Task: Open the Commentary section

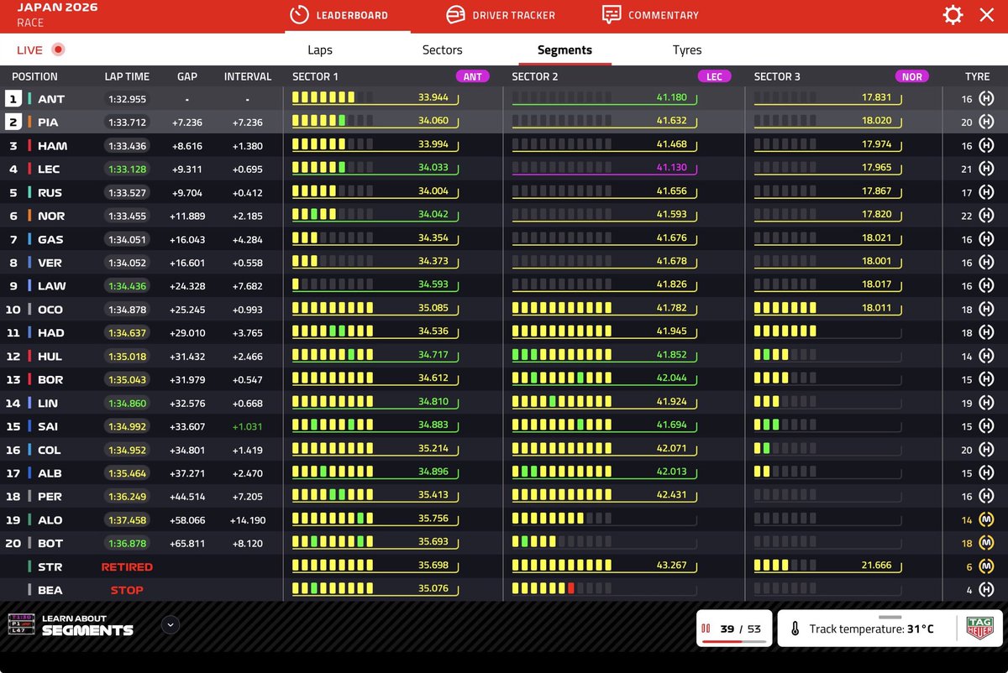Action: [x=651, y=15]
